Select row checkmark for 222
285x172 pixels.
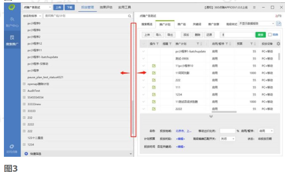coord(144,80)
